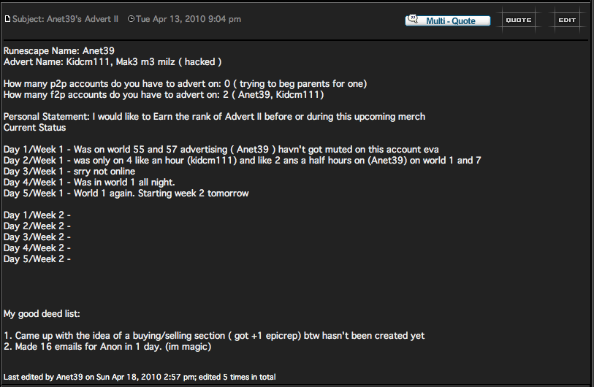Click the QUOTE button
This screenshot has height=387, width=594.
[x=518, y=20]
